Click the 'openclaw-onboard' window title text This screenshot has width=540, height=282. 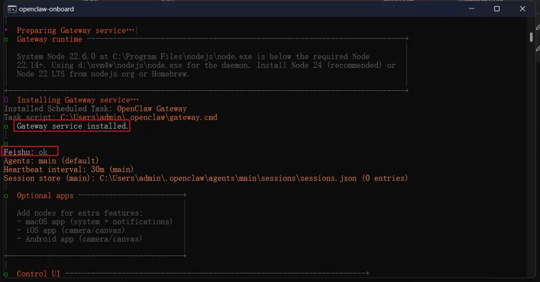46,9
